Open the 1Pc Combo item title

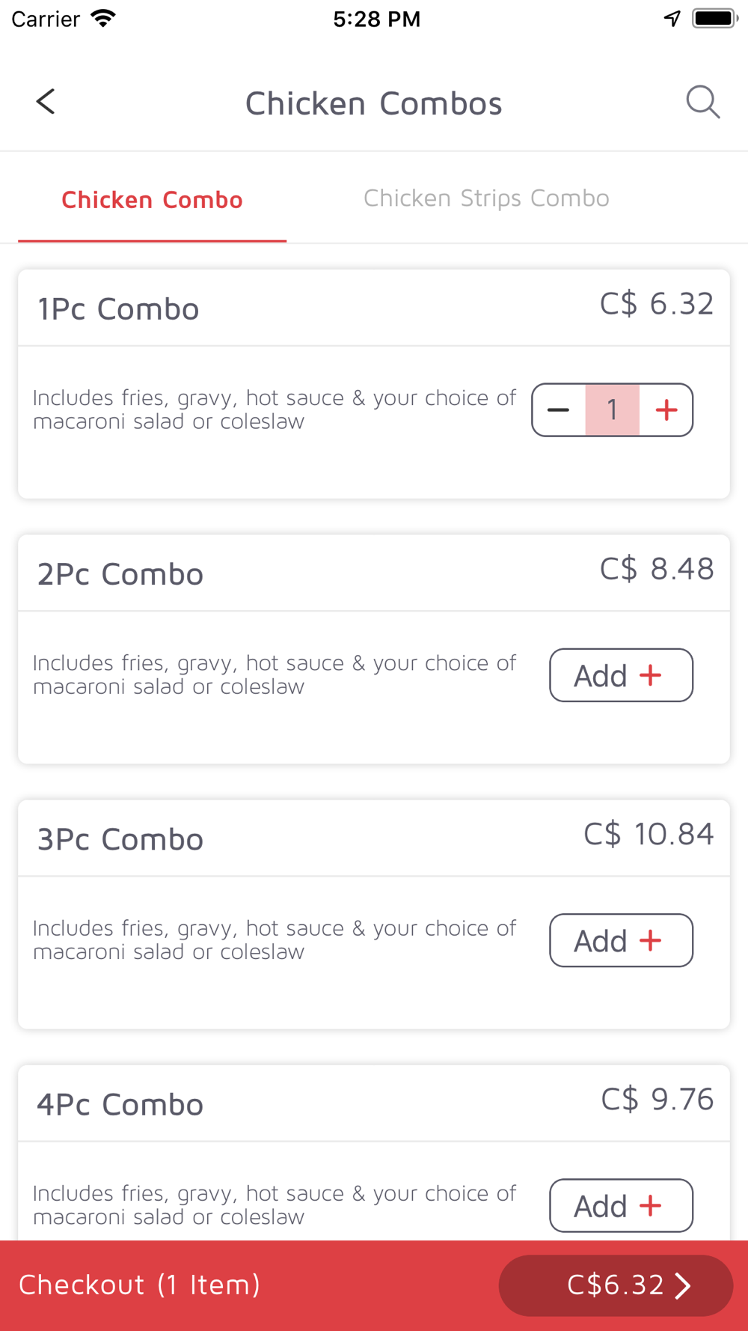coord(118,309)
